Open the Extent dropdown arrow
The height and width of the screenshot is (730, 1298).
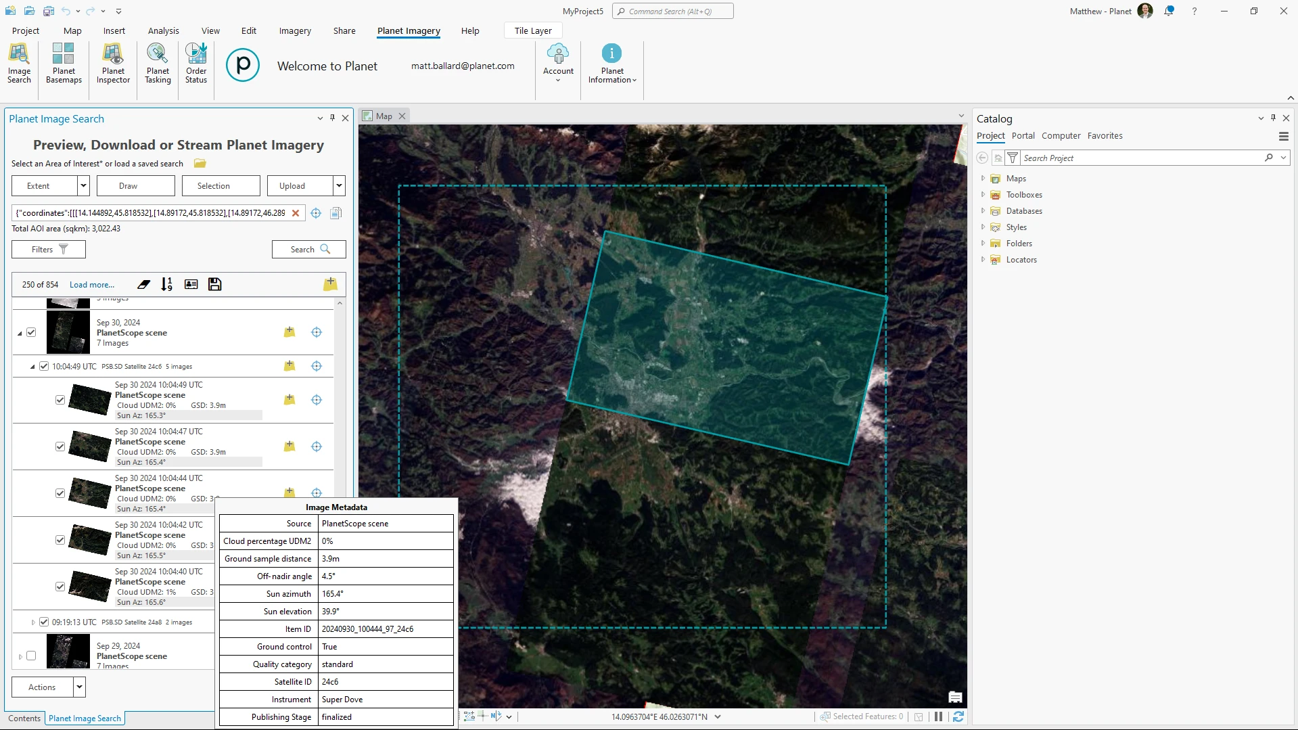[x=84, y=185]
